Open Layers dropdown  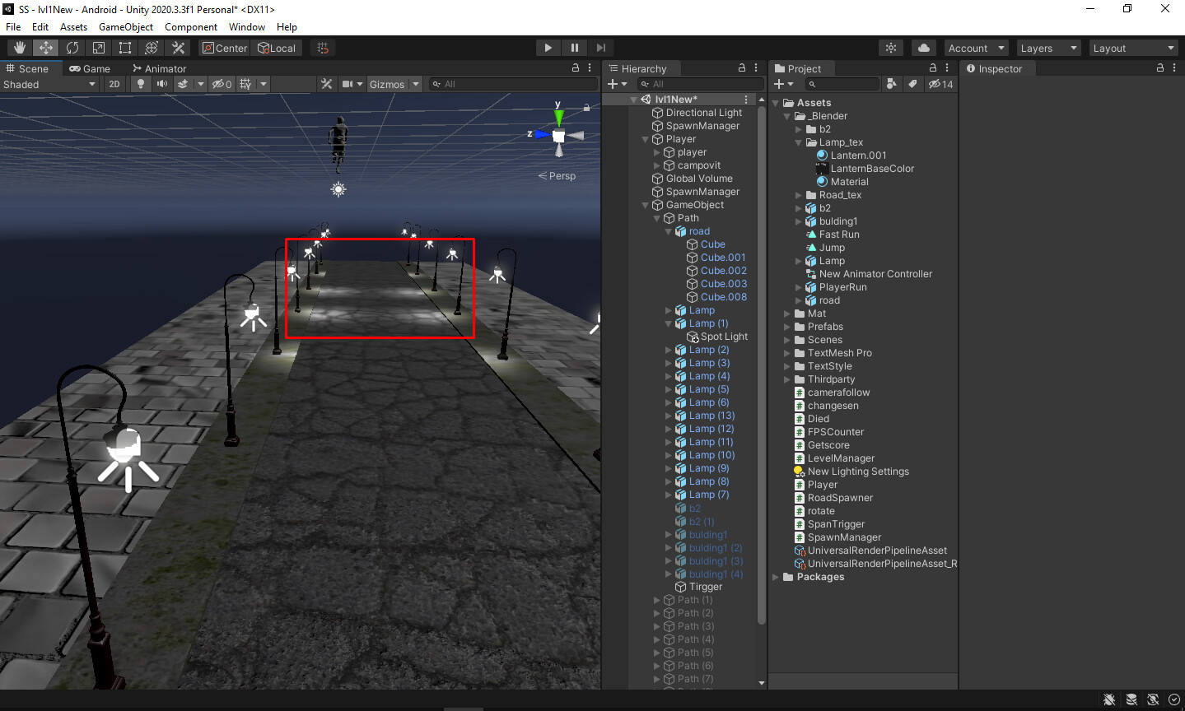point(1048,48)
